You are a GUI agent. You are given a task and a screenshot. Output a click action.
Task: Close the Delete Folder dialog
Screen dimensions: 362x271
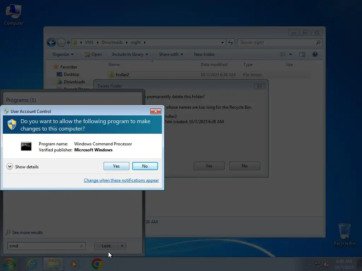259,86
